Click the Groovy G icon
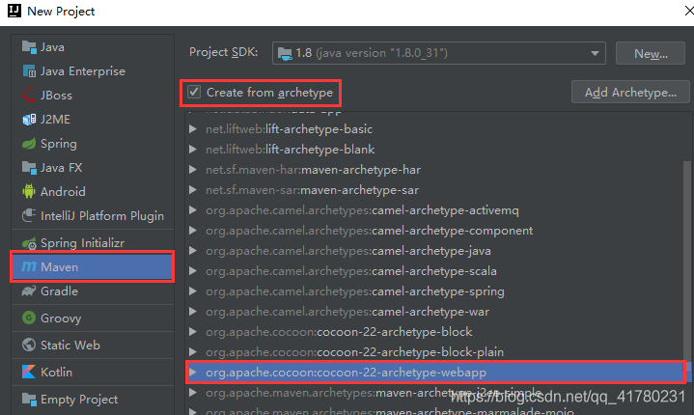Screen dimensions: 694x415 coord(29,318)
